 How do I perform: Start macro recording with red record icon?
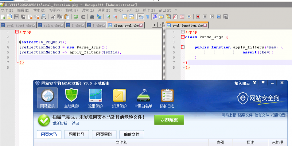coord(197,17)
